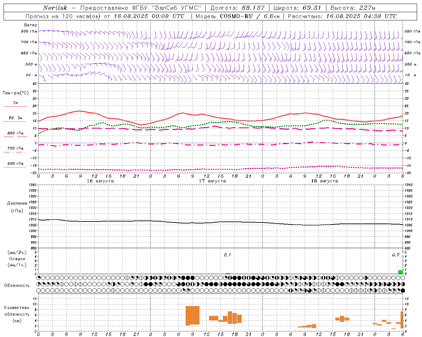Viewport: 422px width, 337px height.
Task: Click the Модель COSMO-RU / 6.6км label
Action: (237, 16)
